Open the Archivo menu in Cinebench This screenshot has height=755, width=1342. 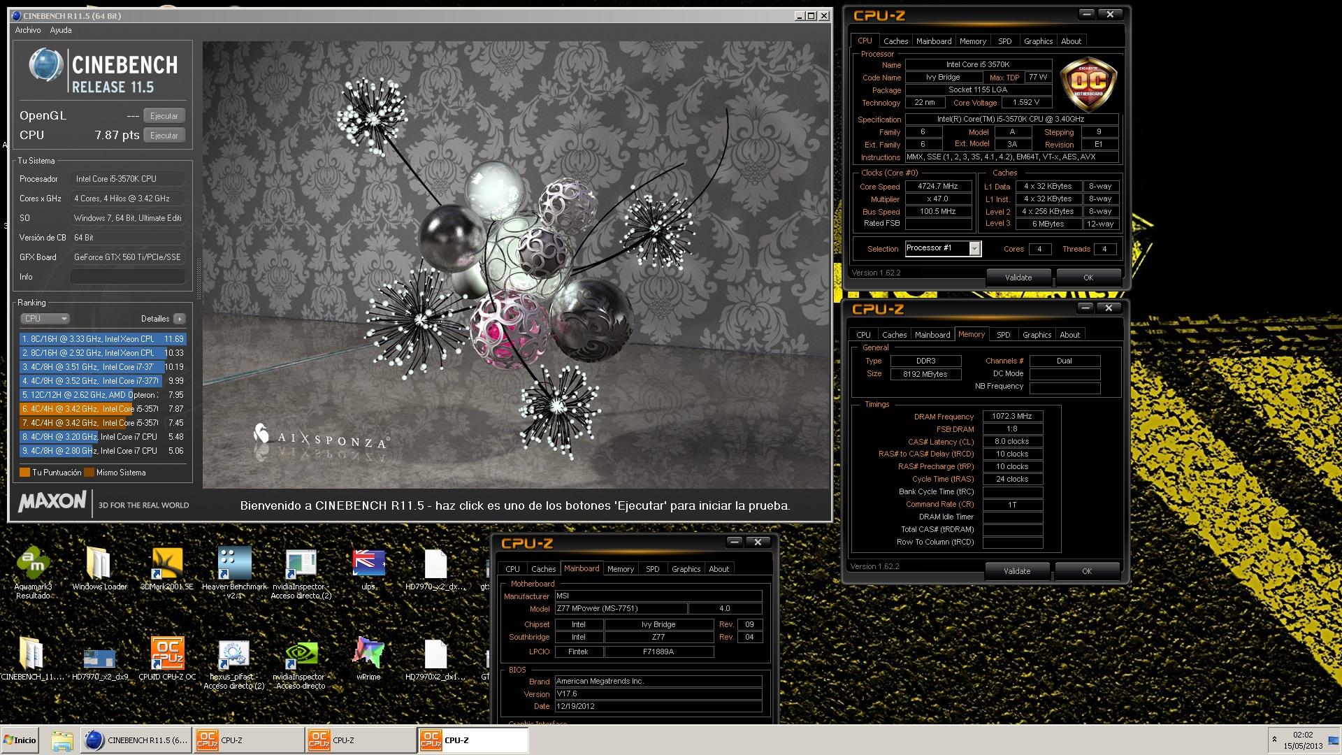tap(28, 30)
